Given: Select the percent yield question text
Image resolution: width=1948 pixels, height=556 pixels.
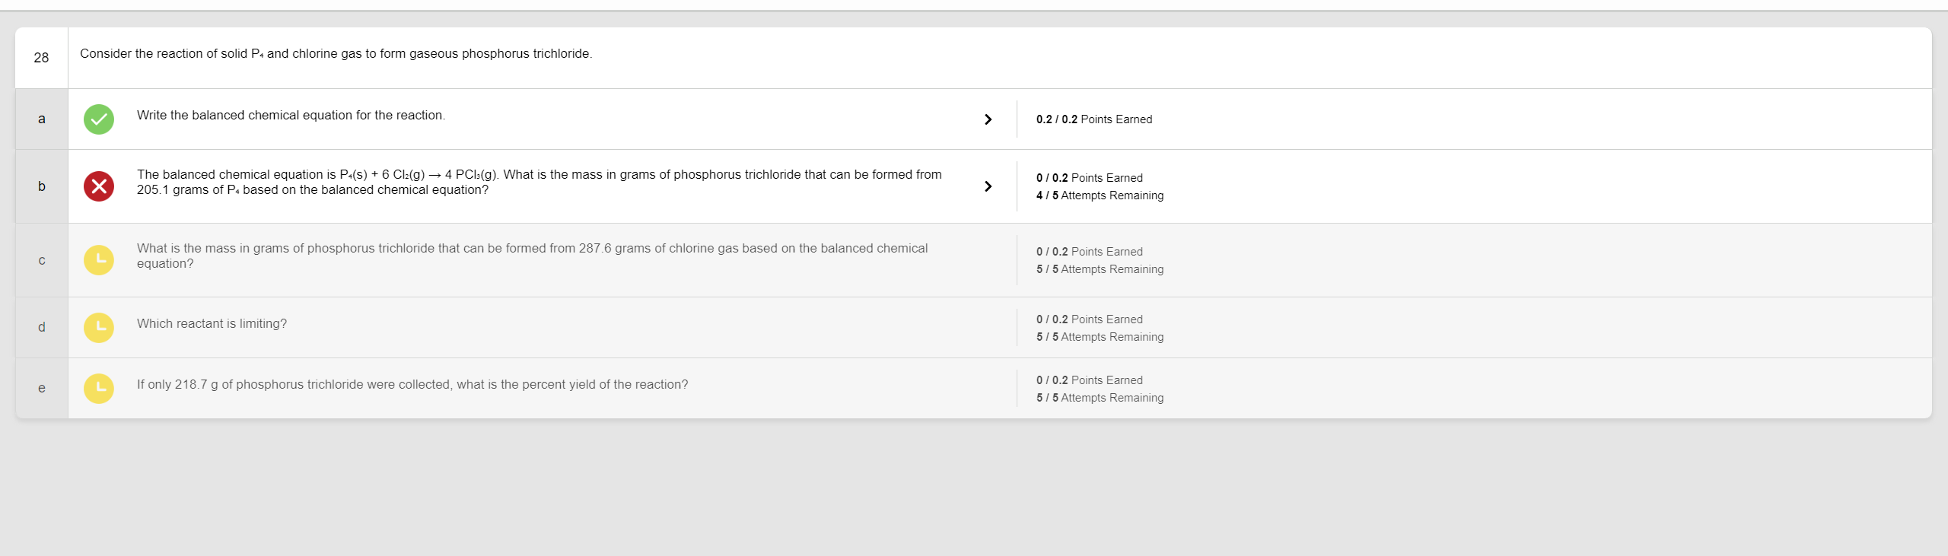Looking at the screenshot, I should (x=412, y=385).
